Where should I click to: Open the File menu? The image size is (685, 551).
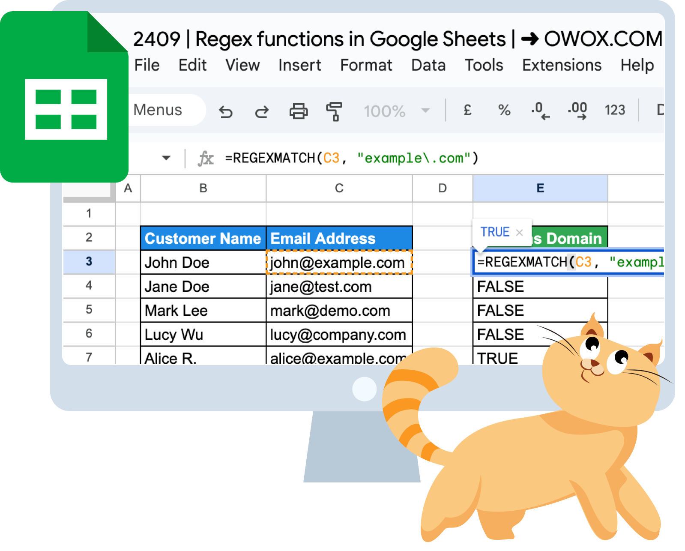click(x=147, y=65)
